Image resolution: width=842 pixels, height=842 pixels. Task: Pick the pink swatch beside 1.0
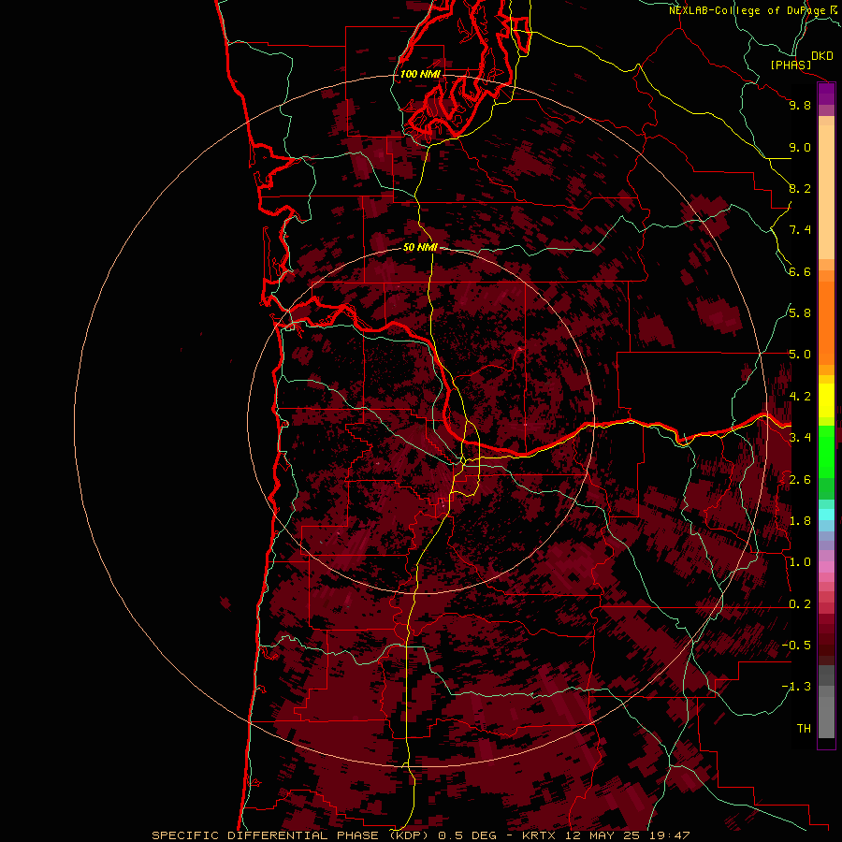(x=826, y=567)
